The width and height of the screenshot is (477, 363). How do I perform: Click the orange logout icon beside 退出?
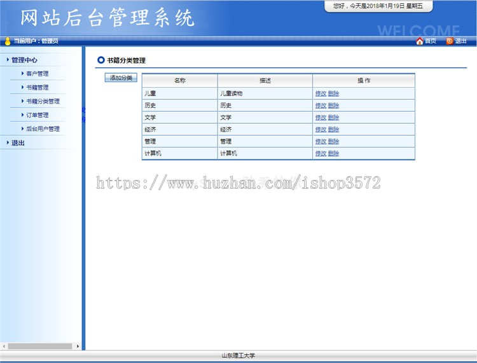450,41
